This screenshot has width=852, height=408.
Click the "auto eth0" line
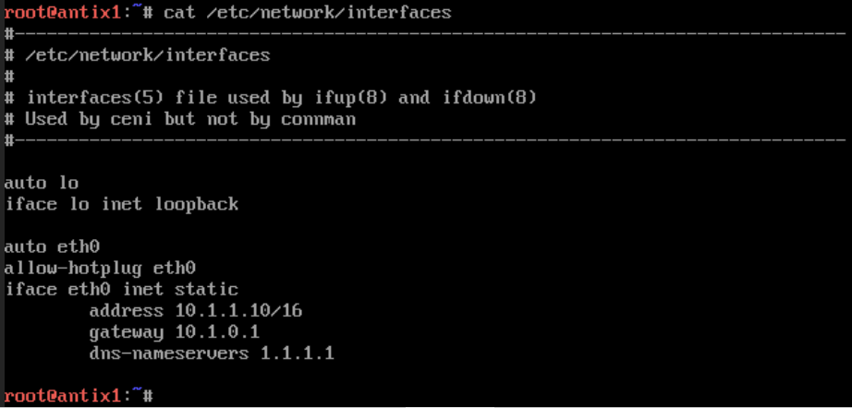[52, 246]
